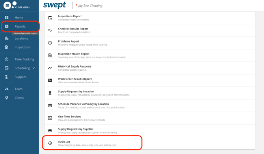Click the Supplies spray bottle icon

click(x=7, y=77)
